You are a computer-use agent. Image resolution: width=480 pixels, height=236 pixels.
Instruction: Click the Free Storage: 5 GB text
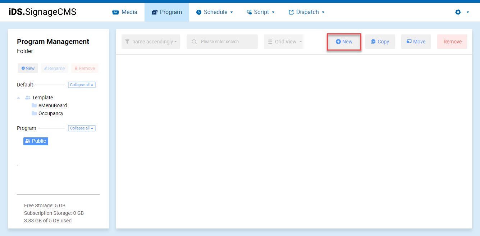pos(45,206)
